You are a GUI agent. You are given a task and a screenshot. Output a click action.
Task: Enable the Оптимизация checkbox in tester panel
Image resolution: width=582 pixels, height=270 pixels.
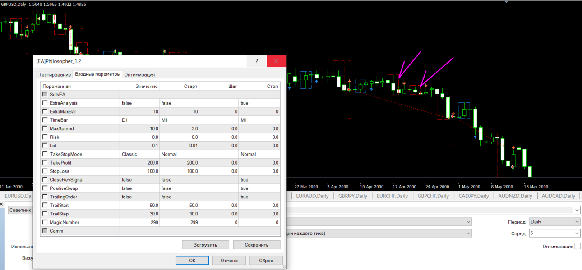[577, 246]
